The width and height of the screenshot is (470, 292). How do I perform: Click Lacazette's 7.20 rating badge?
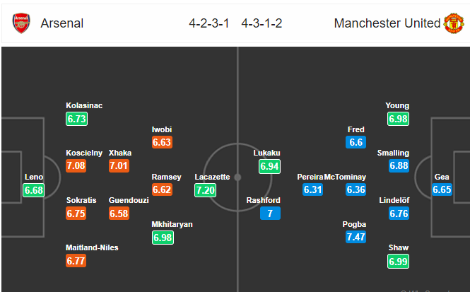tap(206, 189)
